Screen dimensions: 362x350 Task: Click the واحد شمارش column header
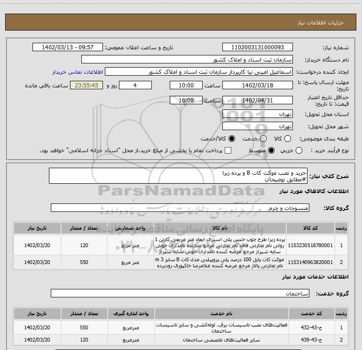(x=130, y=228)
